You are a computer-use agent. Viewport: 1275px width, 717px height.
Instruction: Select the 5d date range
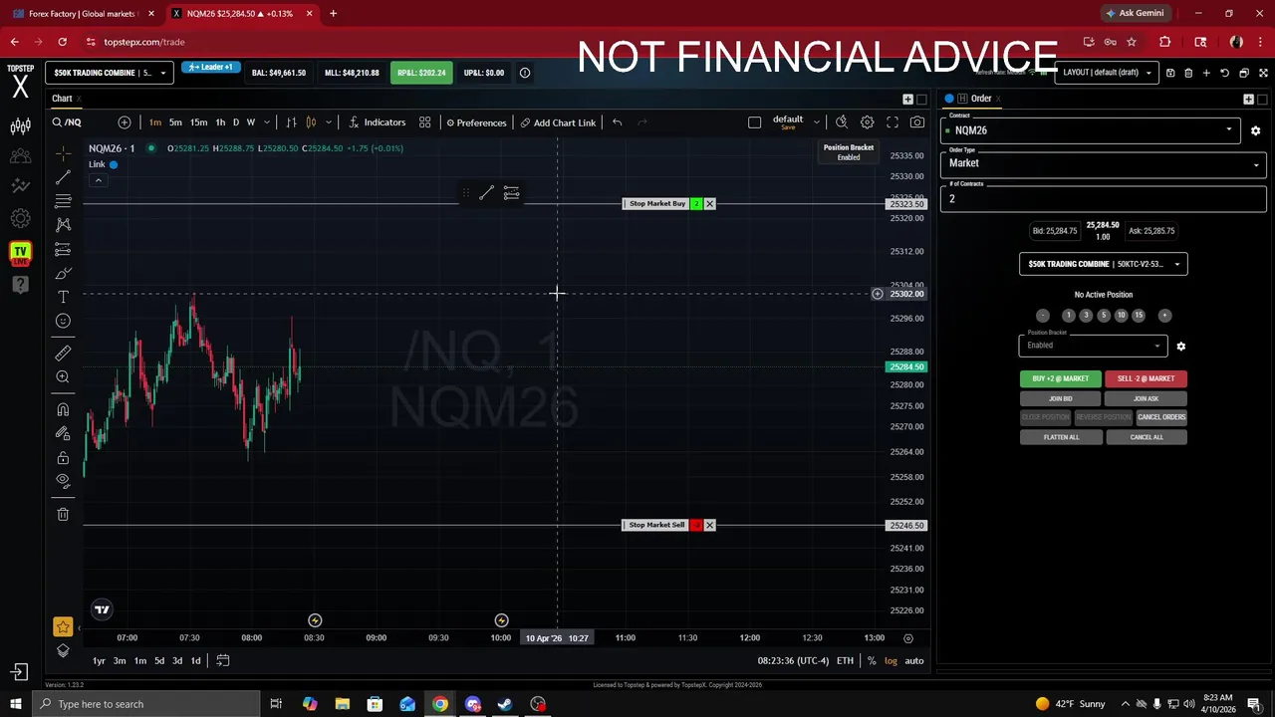(158, 660)
